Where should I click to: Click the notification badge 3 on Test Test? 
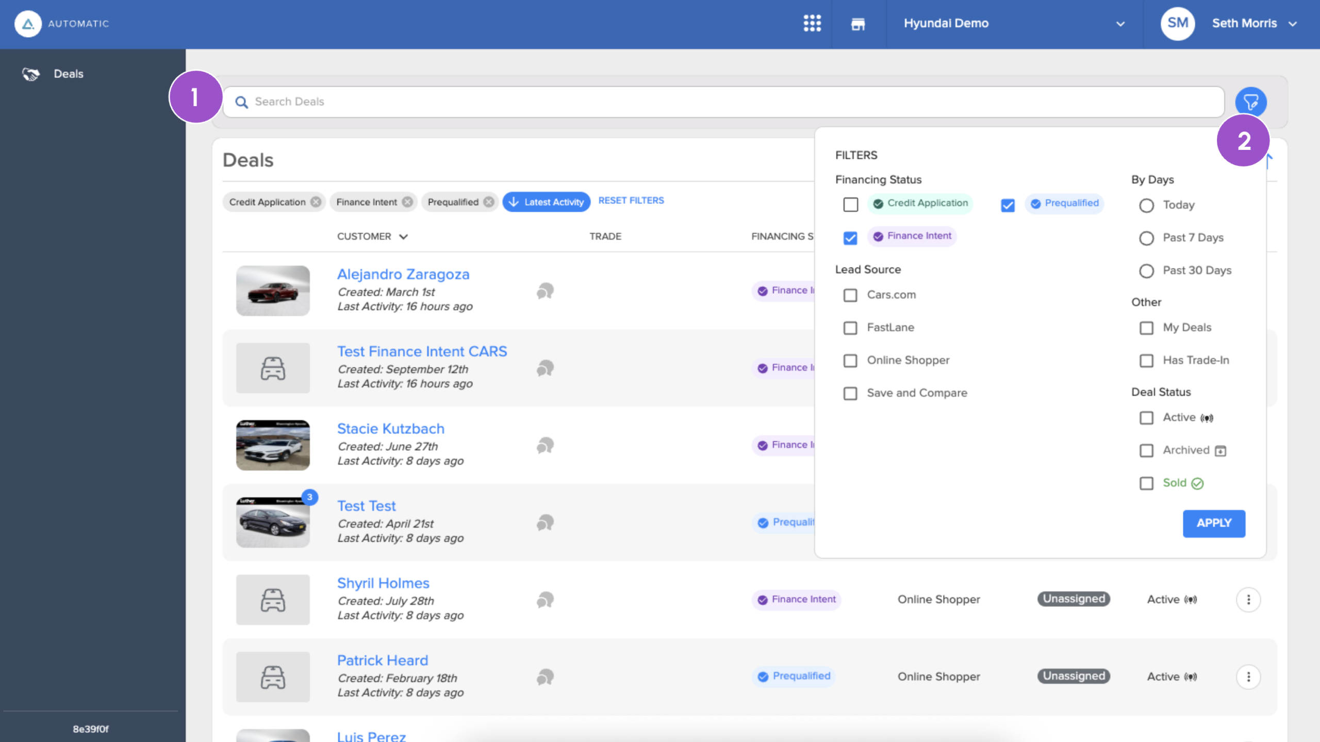pos(309,497)
